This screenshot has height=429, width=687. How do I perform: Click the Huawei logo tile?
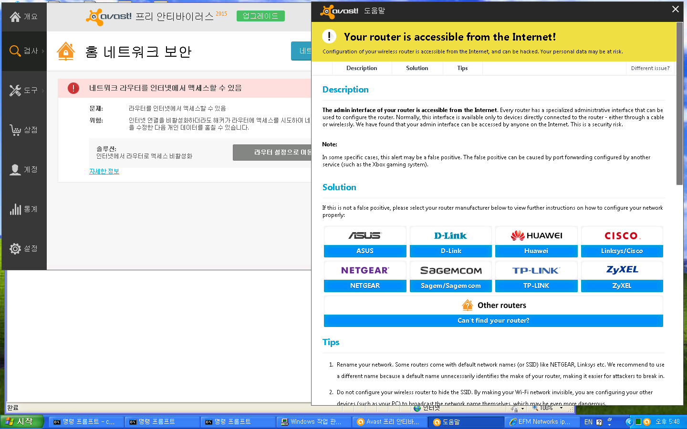point(536,235)
